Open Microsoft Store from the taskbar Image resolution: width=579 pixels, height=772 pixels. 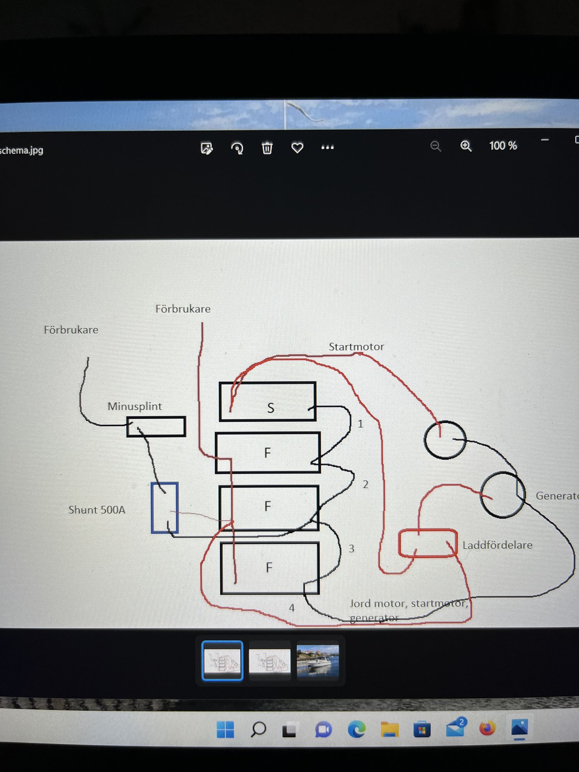click(x=422, y=729)
